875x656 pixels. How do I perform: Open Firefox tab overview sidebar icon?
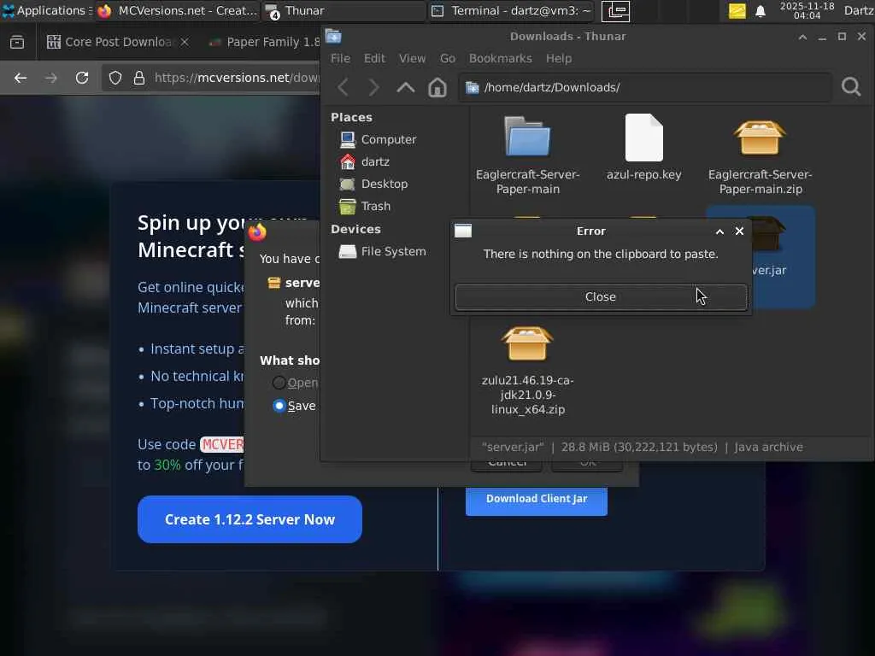pos(17,43)
